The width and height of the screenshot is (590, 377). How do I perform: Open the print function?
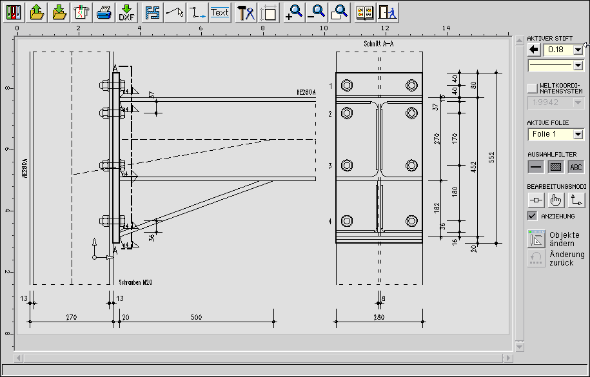coord(104,12)
